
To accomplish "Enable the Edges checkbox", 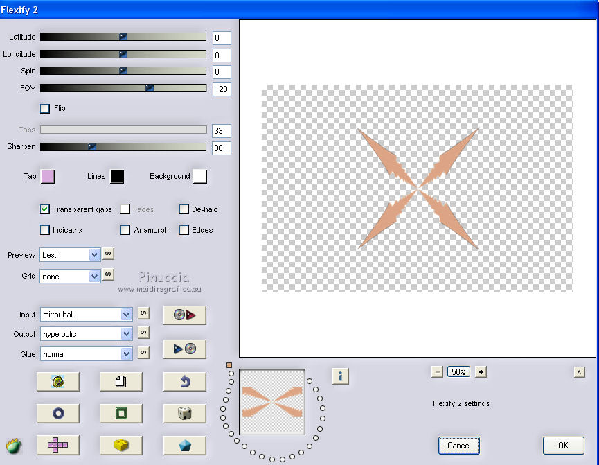I will [184, 230].
